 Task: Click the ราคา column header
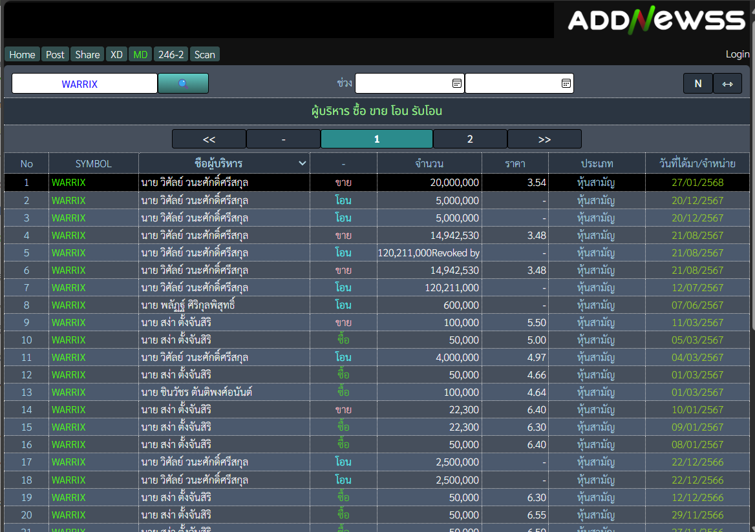515,163
